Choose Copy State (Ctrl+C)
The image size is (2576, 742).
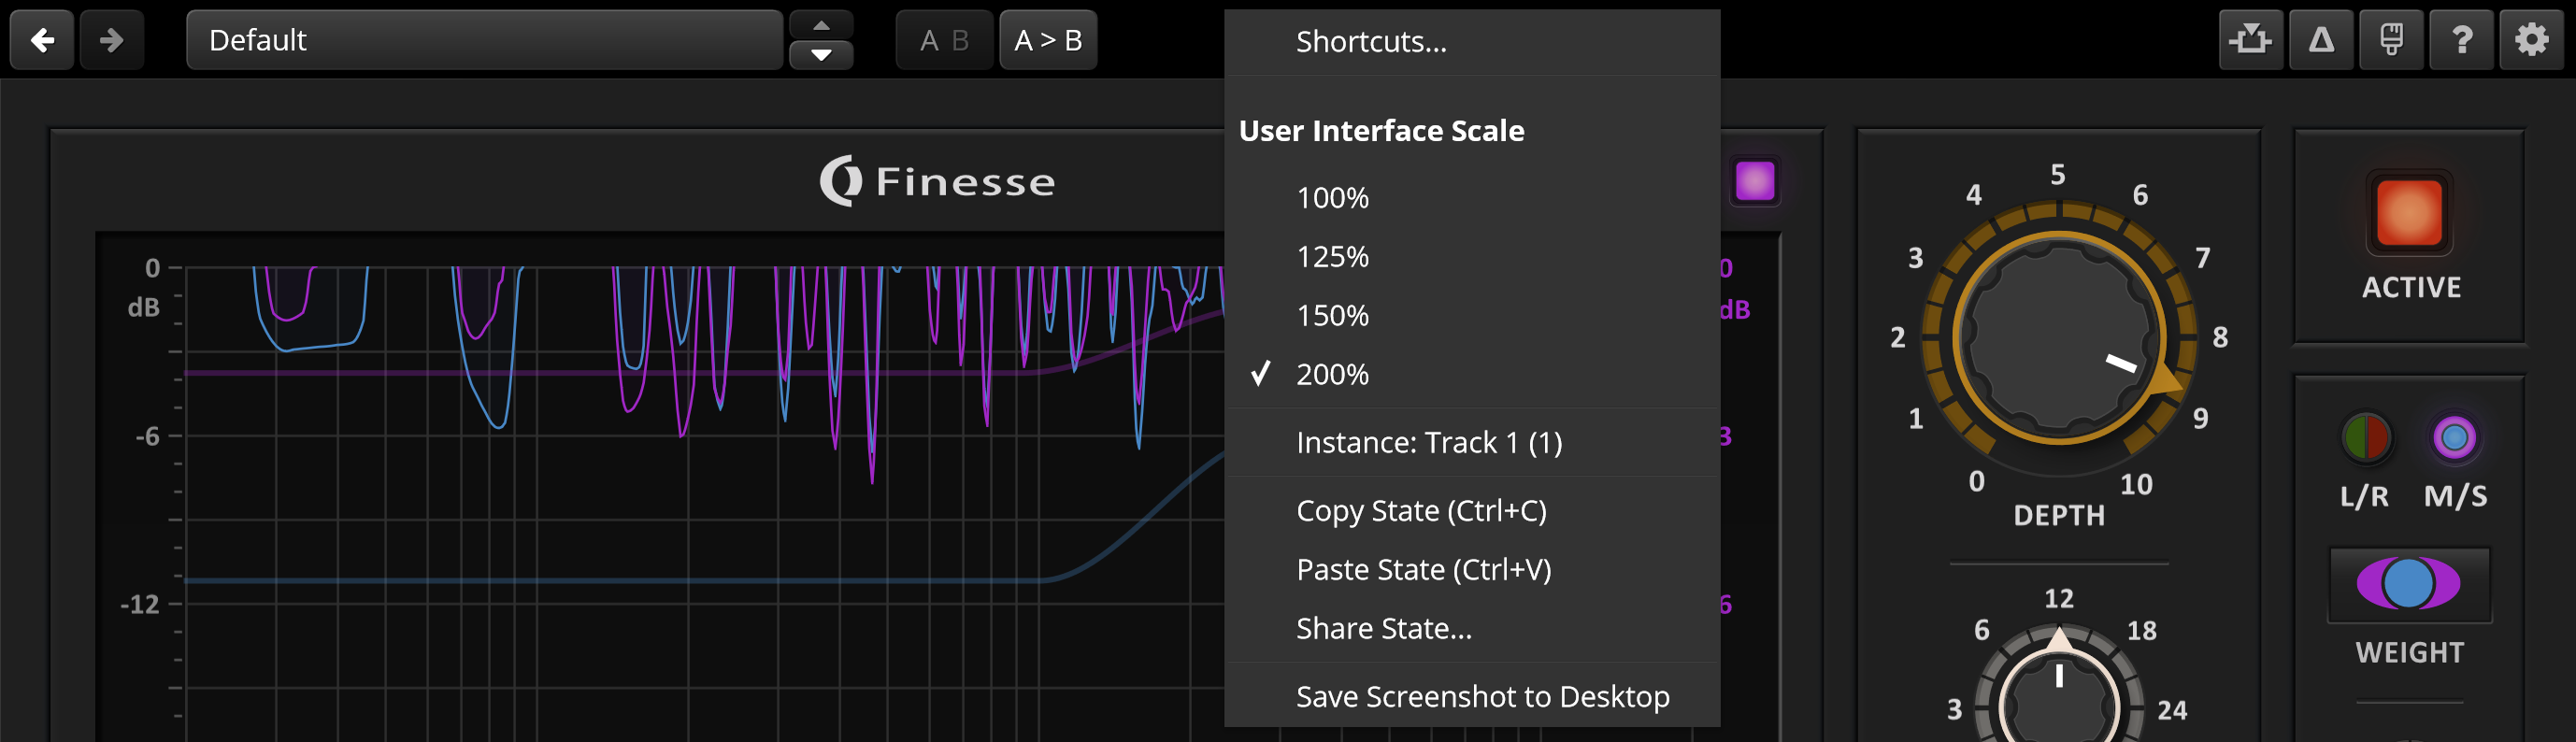click(x=1472, y=511)
